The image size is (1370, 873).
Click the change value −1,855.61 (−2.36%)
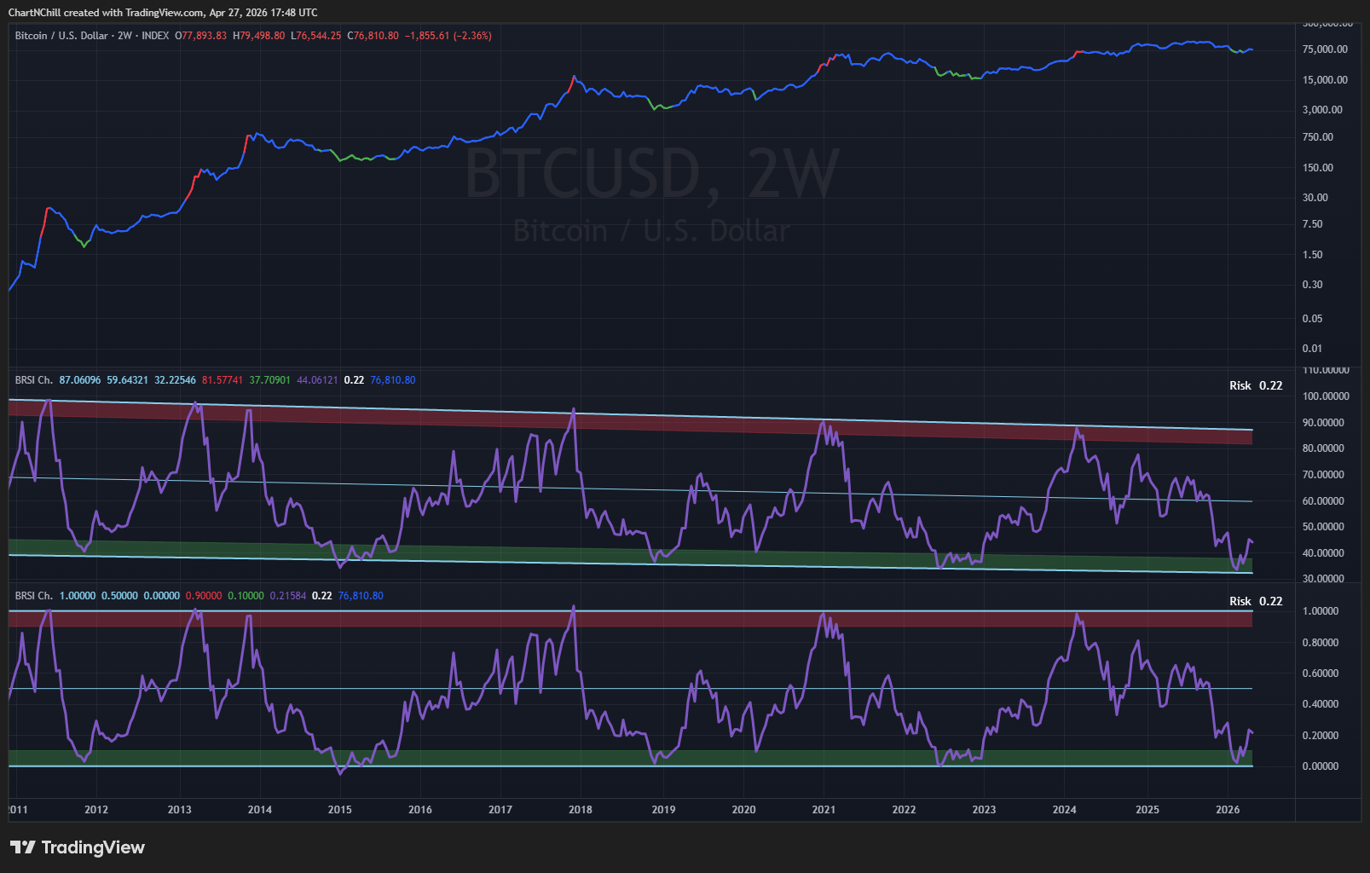(448, 36)
